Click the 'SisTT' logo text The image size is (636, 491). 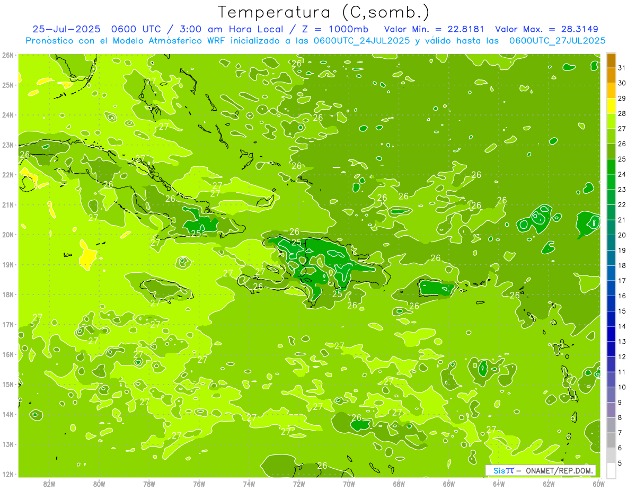pos(503,470)
